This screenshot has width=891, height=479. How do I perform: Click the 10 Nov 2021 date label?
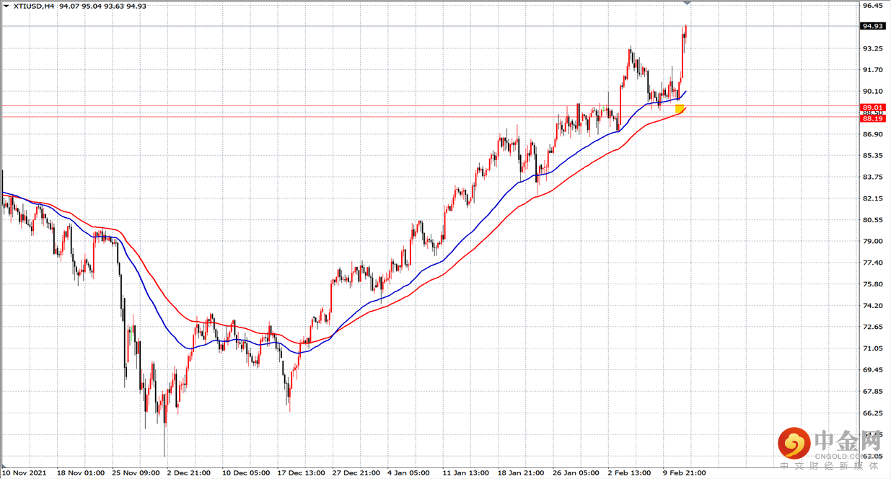click(25, 473)
